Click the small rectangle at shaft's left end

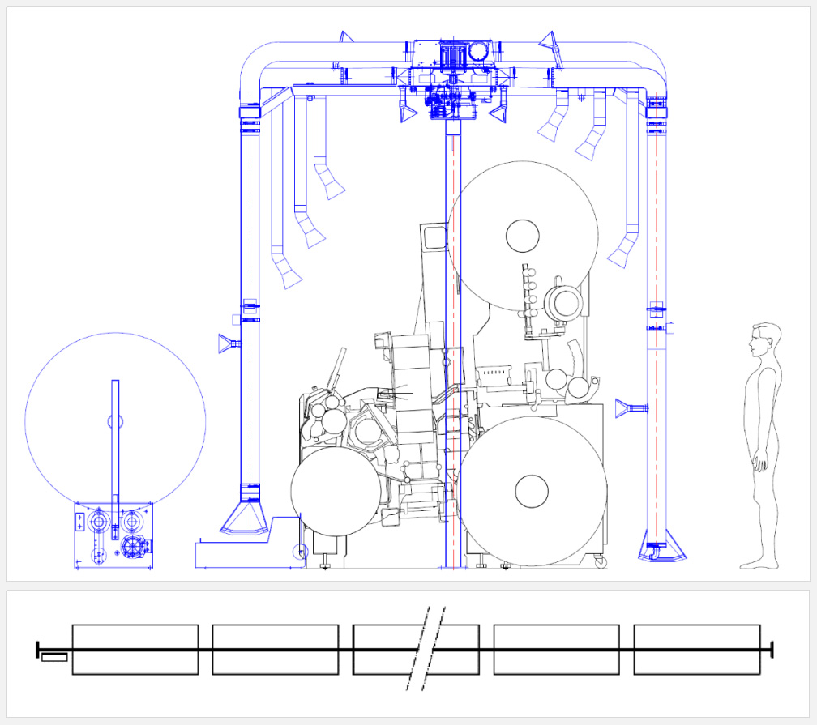(x=54, y=657)
